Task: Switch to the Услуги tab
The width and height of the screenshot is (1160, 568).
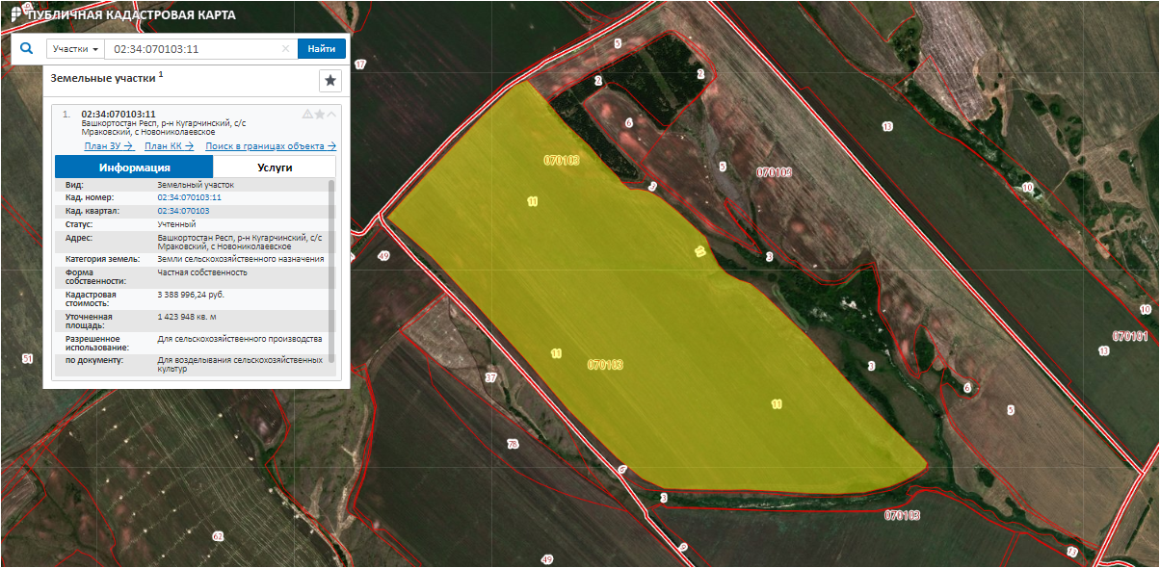Action: point(275,167)
